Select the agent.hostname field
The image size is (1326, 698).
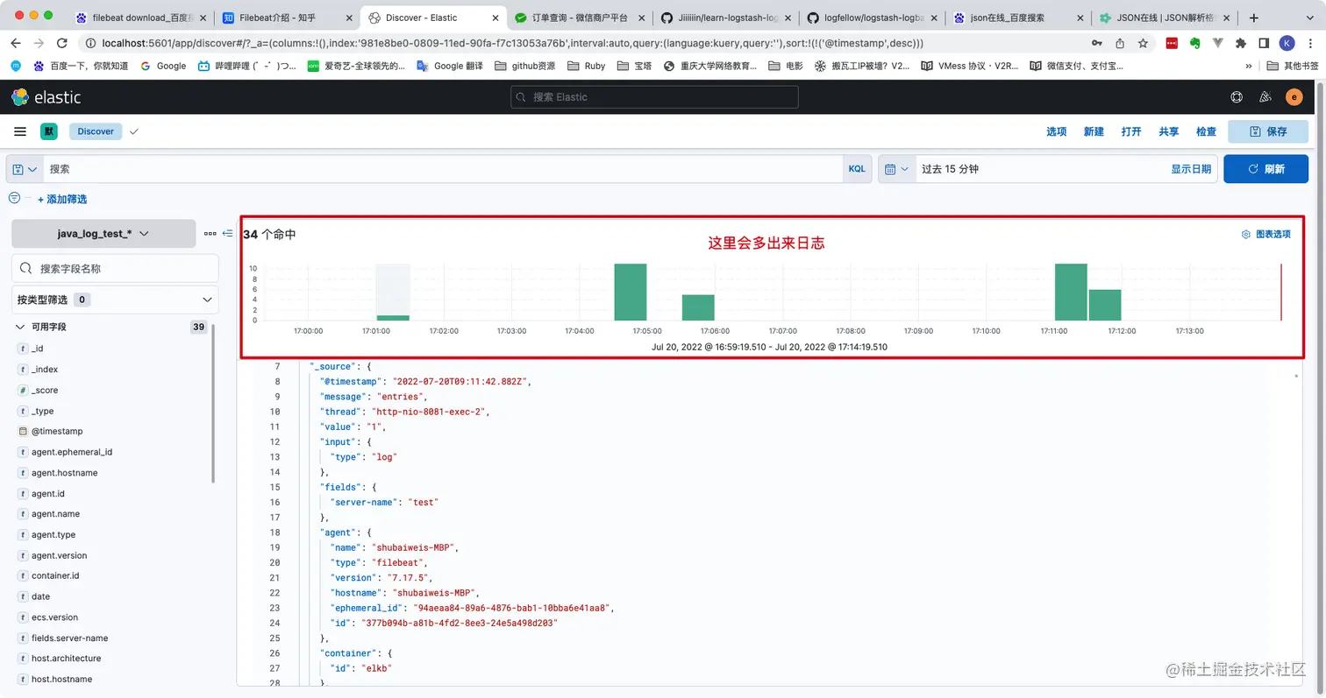pos(64,473)
